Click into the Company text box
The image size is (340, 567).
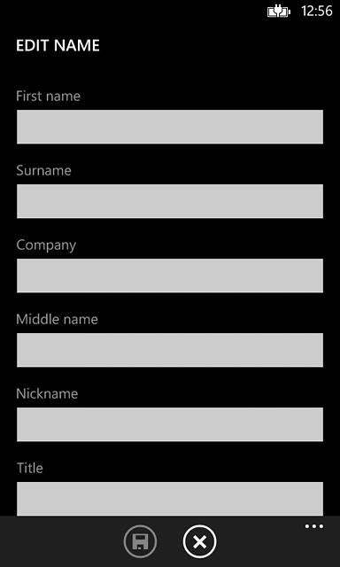point(170,276)
